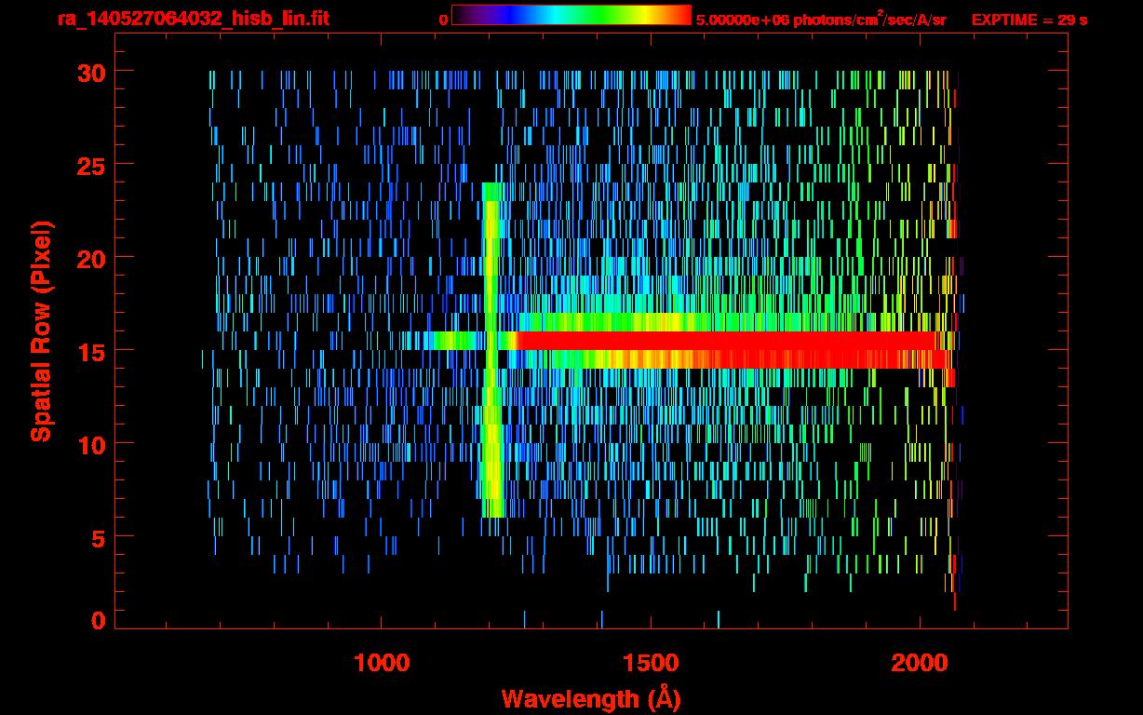
Task: Click the EXPTIME = 29 s text
Action: click(x=1029, y=19)
